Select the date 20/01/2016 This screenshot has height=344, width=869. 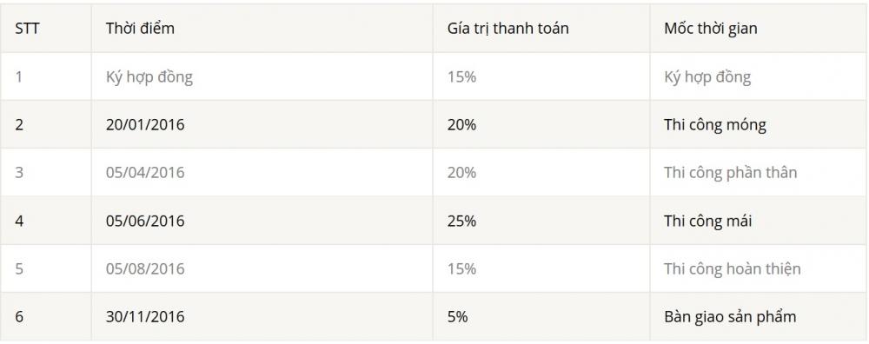(x=145, y=125)
